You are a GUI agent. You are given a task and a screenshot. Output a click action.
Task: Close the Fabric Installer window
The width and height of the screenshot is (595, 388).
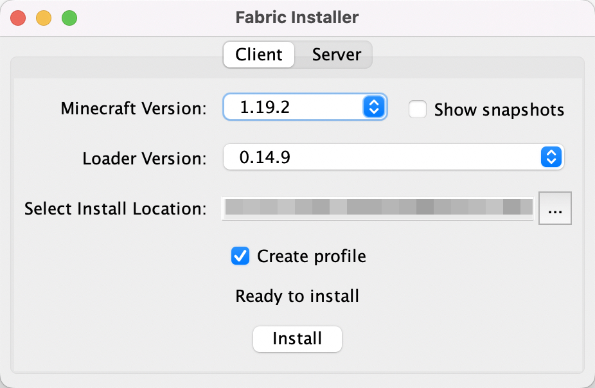[x=18, y=18]
